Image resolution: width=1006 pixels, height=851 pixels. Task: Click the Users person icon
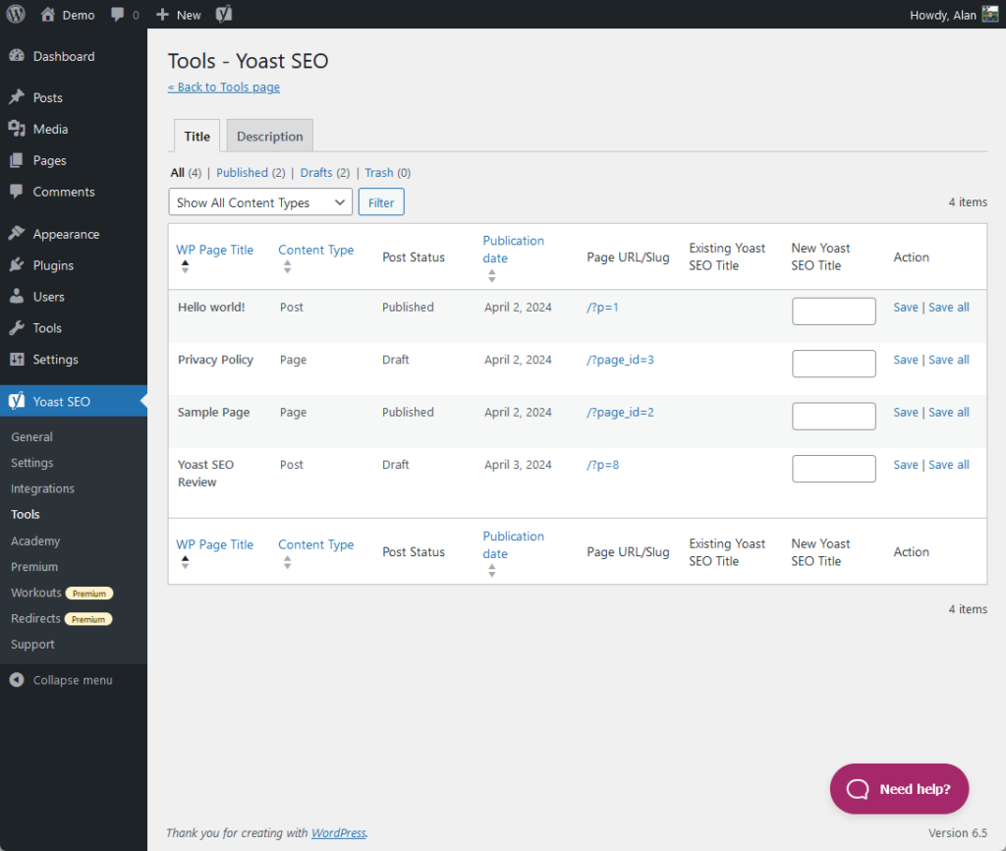[17, 297]
